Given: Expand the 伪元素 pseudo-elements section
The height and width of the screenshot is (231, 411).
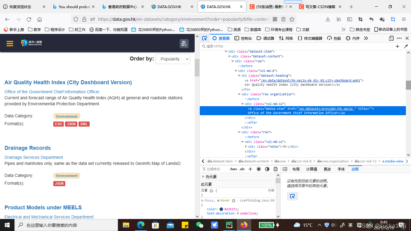Looking at the screenshot, I should [x=203, y=177].
